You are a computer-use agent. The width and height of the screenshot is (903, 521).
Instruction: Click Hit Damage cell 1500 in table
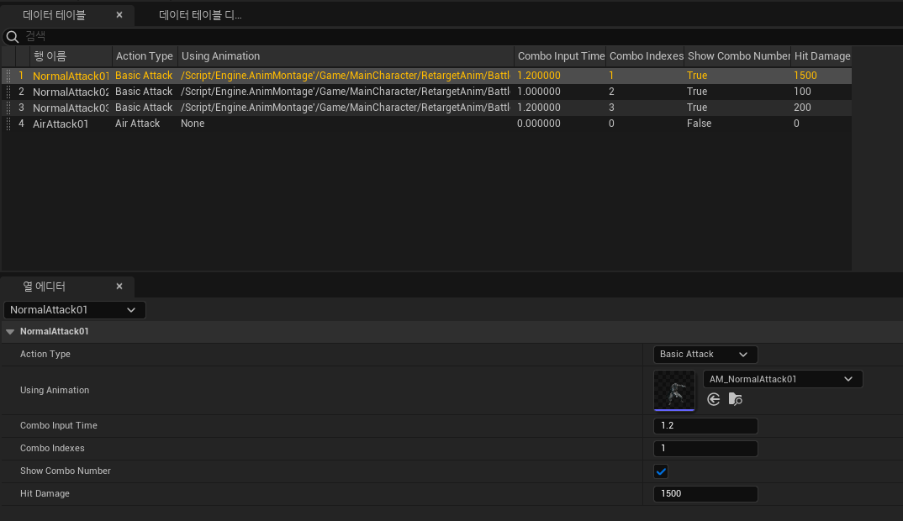pyautogui.click(x=805, y=76)
